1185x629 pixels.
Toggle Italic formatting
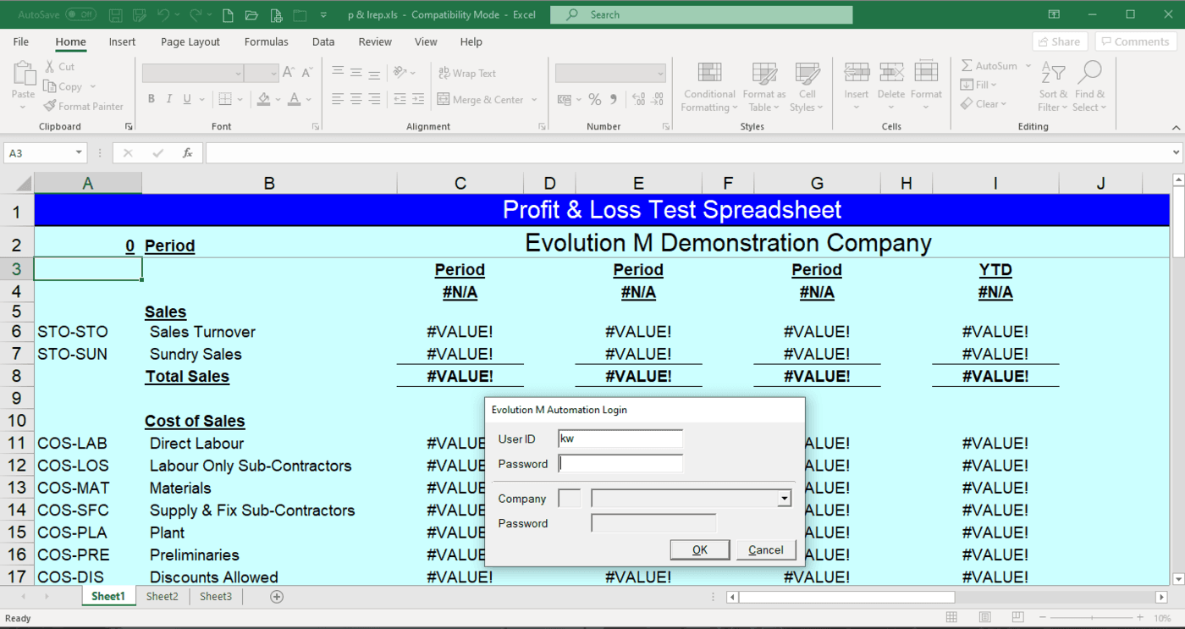click(x=169, y=99)
